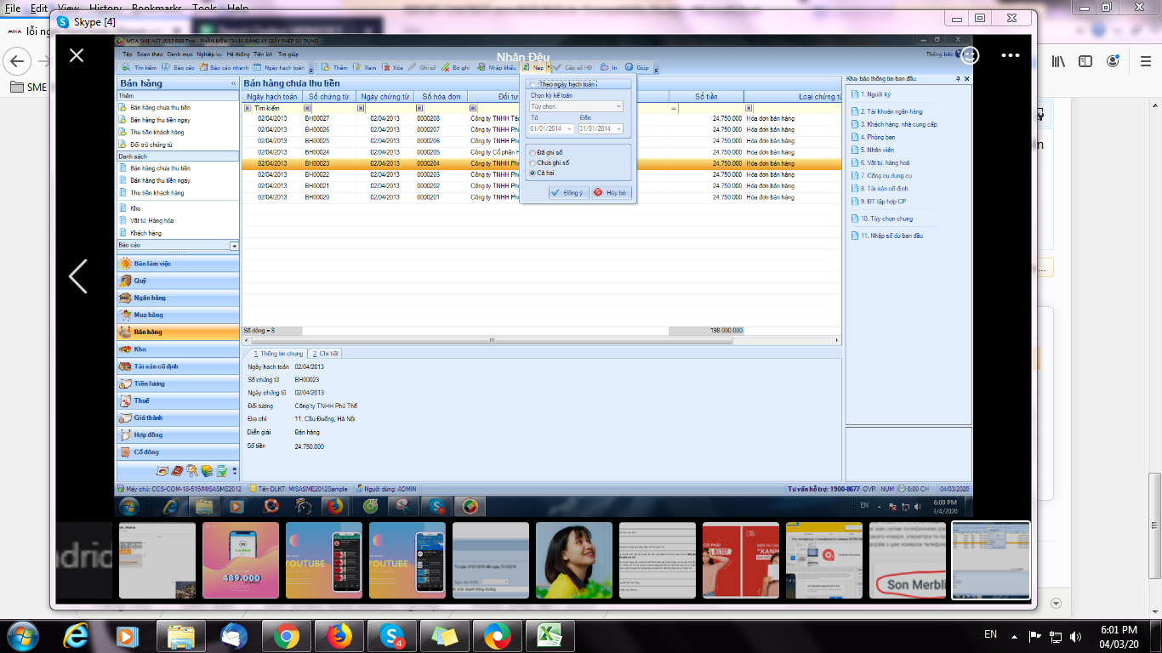Screen dimensions: 1162x653
Task: Open the Từ date dropdown 01/01/2014
Action: [570, 128]
